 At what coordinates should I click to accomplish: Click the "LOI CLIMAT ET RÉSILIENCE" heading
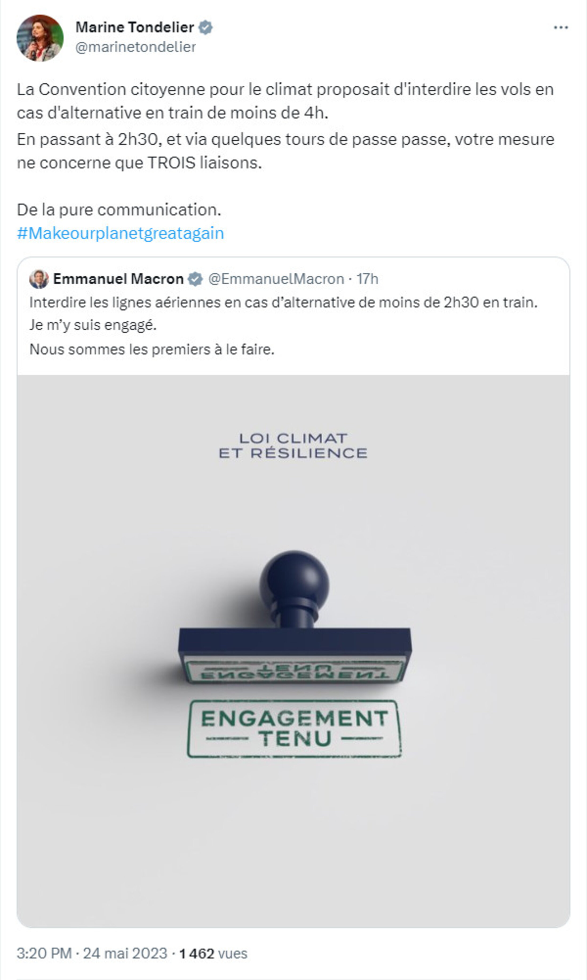(293, 446)
